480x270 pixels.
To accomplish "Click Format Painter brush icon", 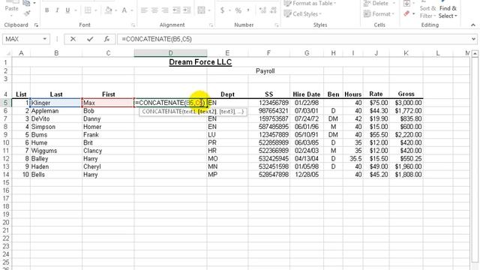I will 27,13.
